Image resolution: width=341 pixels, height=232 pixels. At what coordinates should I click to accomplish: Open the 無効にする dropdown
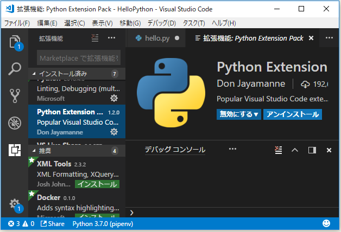(x=239, y=114)
